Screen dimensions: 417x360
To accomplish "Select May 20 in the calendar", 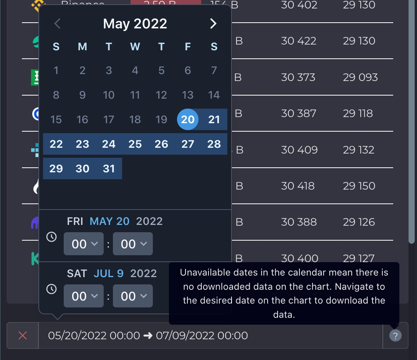I will [188, 119].
